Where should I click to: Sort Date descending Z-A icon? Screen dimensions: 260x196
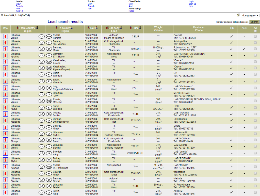click(97, 27)
